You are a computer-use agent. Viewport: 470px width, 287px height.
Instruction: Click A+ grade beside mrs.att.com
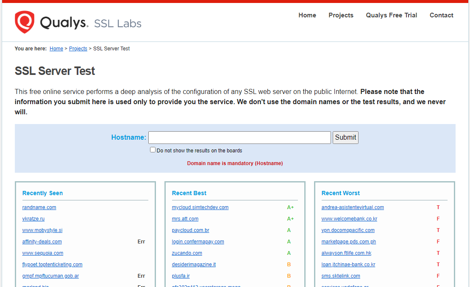290,219
